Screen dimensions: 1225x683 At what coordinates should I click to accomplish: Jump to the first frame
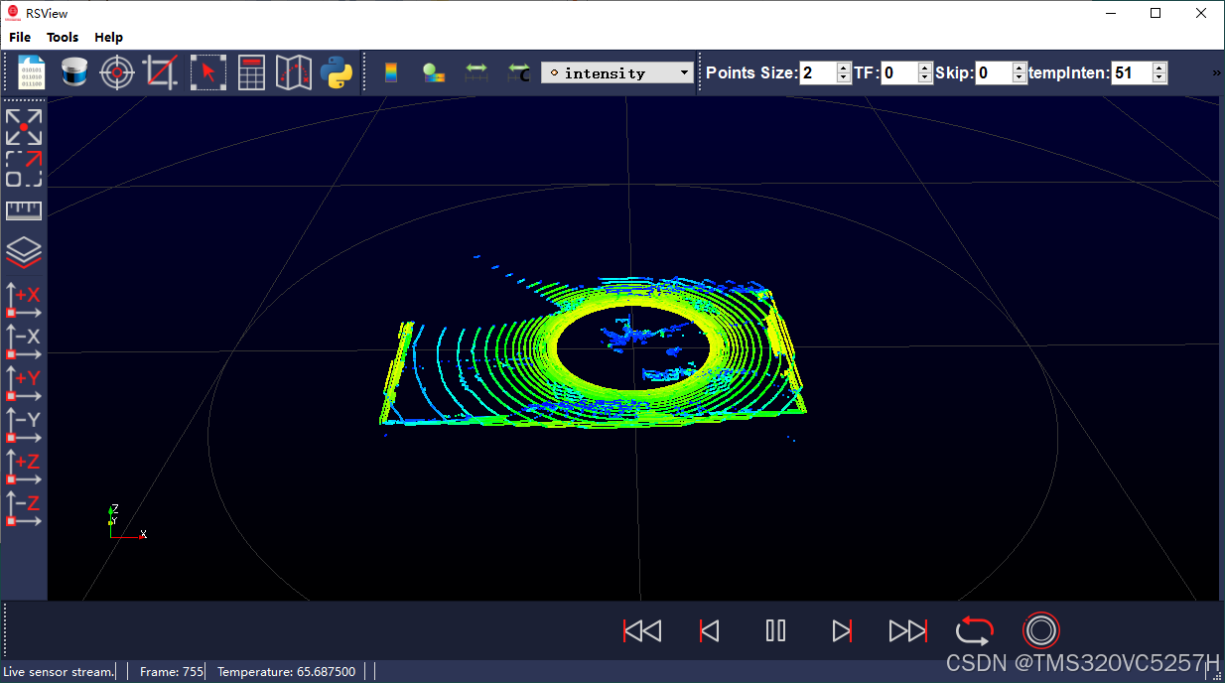point(642,630)
